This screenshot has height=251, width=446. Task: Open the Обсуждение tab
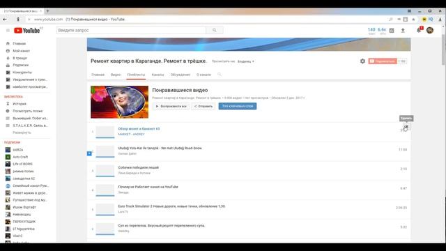180,75
